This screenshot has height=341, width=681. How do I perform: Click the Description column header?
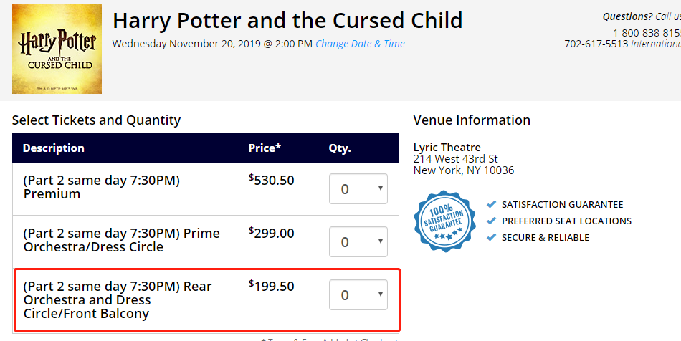coord(54,148)
